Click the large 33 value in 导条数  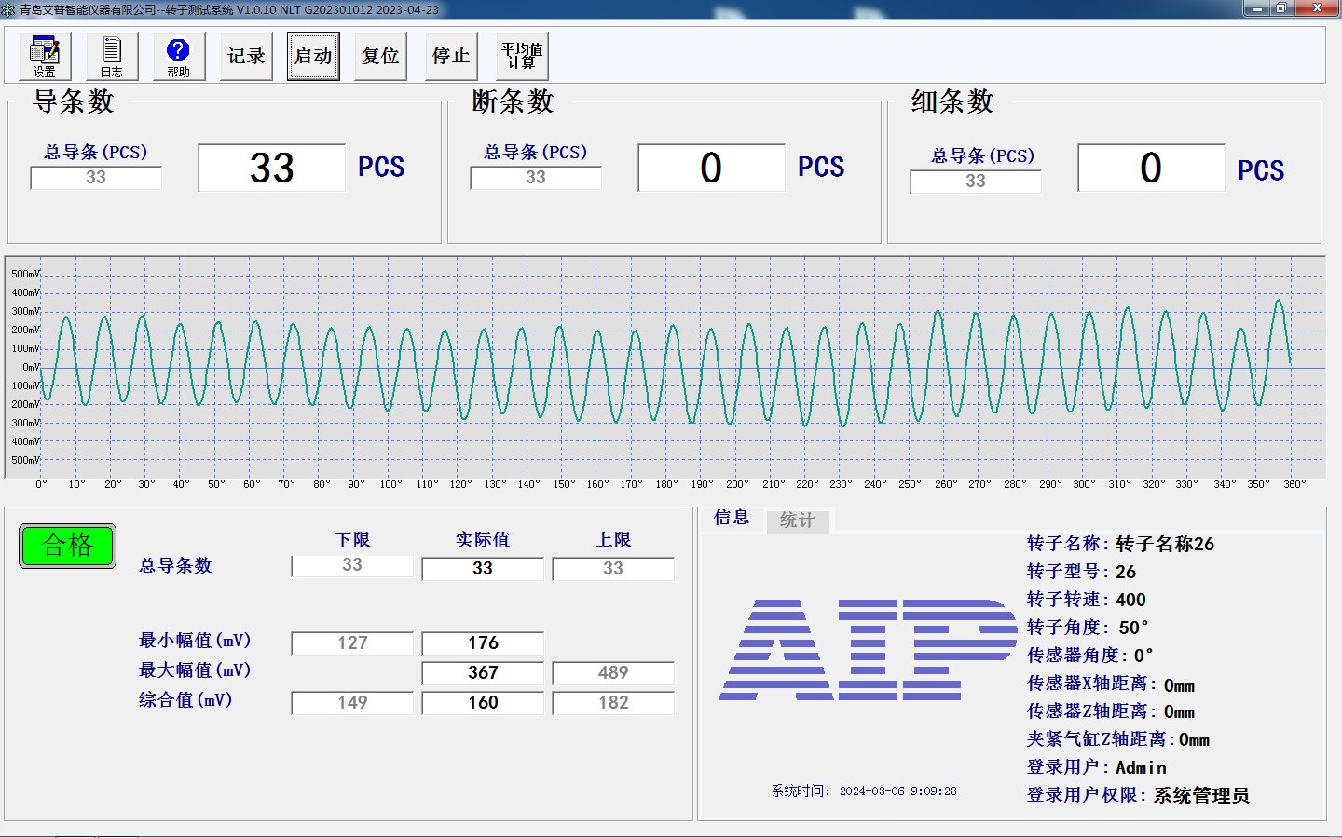click(271, 169)
